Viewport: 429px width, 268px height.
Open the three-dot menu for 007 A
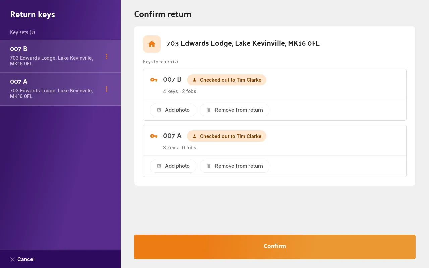pos(107,89)
